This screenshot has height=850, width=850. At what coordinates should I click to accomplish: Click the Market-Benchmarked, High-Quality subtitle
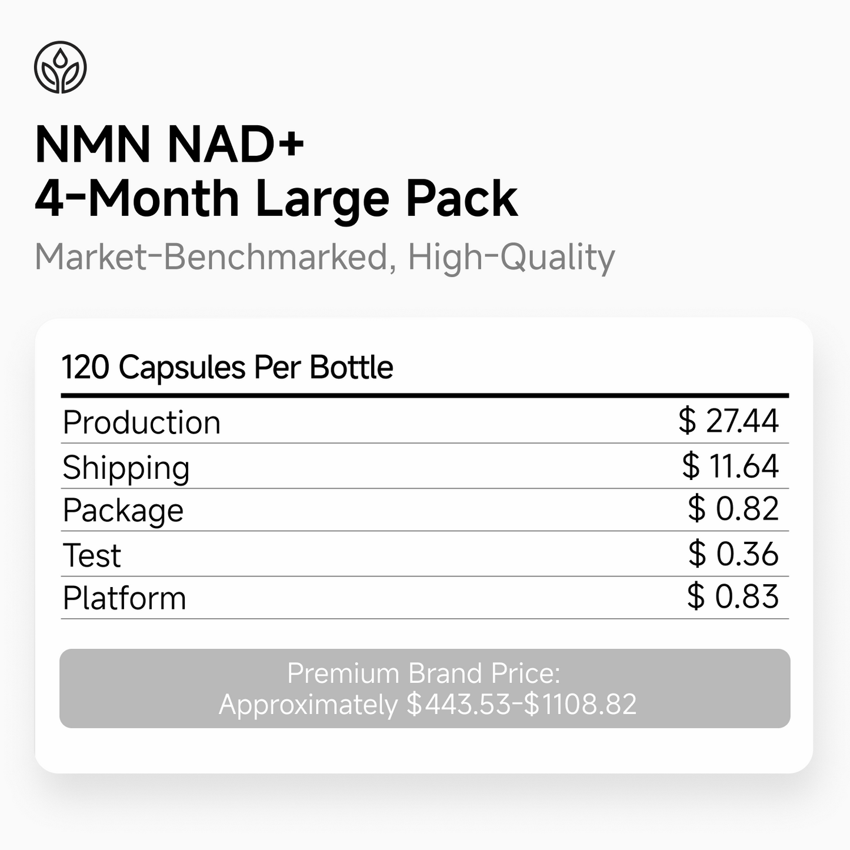(324, 257)
